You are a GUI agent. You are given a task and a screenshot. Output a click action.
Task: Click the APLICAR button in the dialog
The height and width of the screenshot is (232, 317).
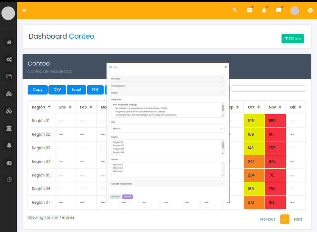tap(127, 197)
